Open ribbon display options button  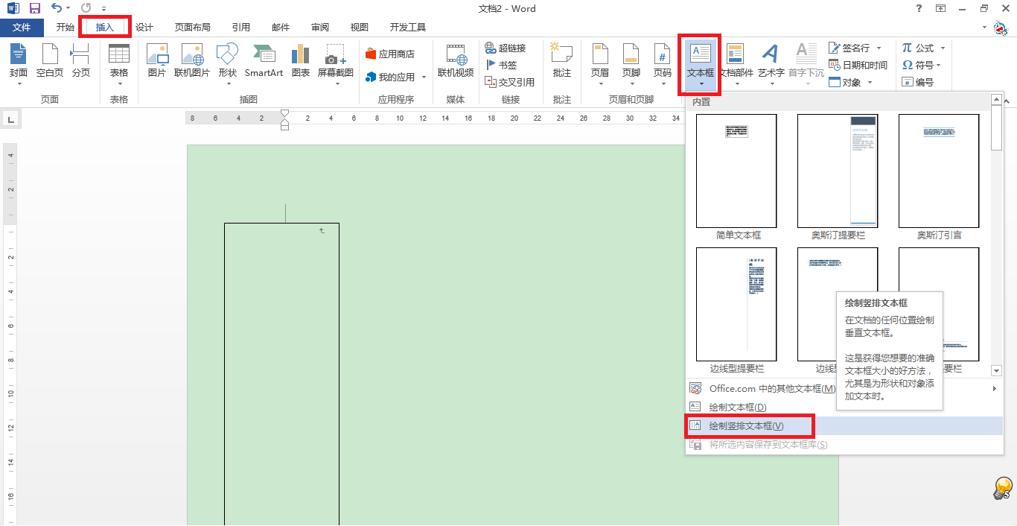pyautogui.click(x=941, y=8)
